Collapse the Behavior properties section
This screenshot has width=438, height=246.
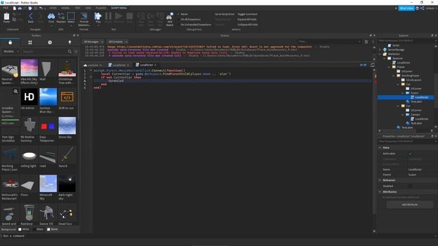click(380, 180)
